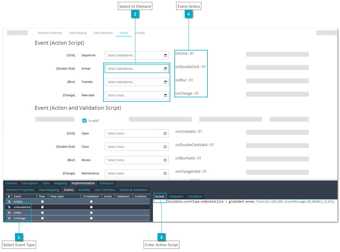Viewport: 340px width, 252px height.
Task: Click the disabled-event icon beside onClick
Action: [x=9, y=202]
